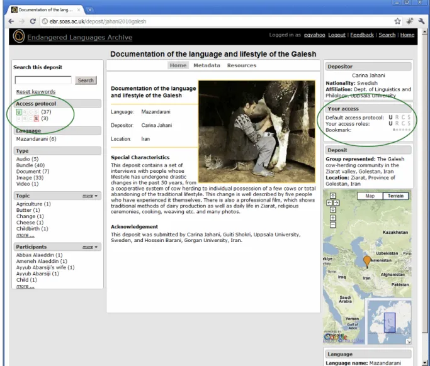Select the Butter (1) topic

click(x=28, y=210)
